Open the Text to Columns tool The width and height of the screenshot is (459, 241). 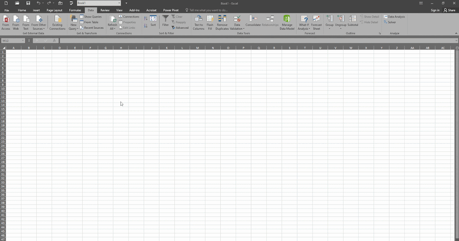(199, 23)
